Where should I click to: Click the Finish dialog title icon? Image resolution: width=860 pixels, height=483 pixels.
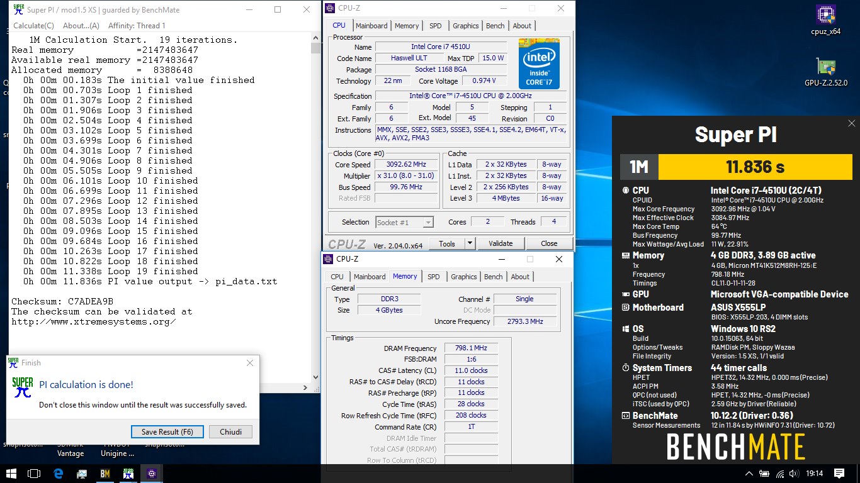coord(13,362)
